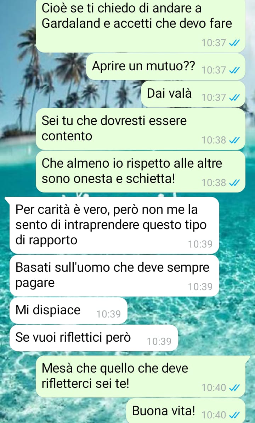Tap the read ticks on the Gardaland message
Image resolution: width=255 pixels, height=423 pixels.
coord(234,43)
